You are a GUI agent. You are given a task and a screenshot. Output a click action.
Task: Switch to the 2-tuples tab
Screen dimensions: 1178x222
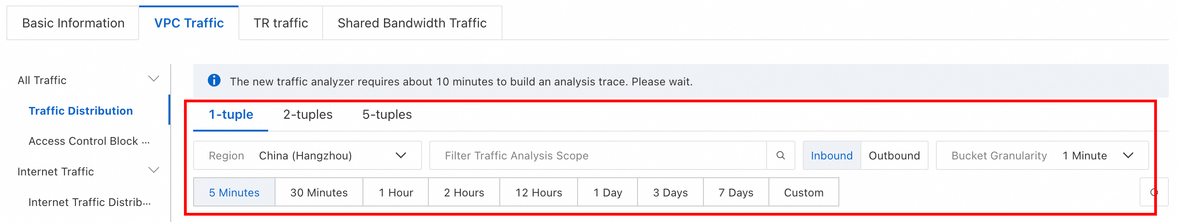(308, 115)
